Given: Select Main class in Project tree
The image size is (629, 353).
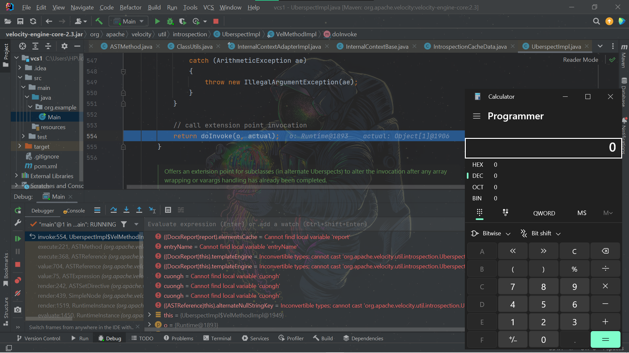Looking at the screenshot, I should 54,117.
